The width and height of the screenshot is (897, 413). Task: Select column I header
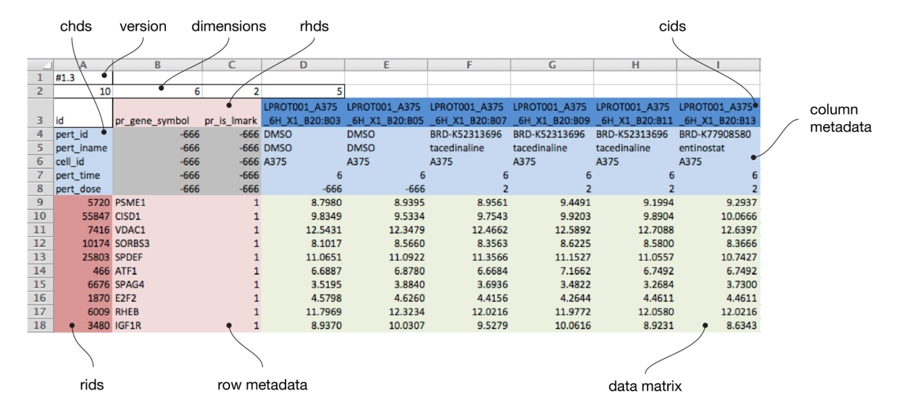pos(719,65)
